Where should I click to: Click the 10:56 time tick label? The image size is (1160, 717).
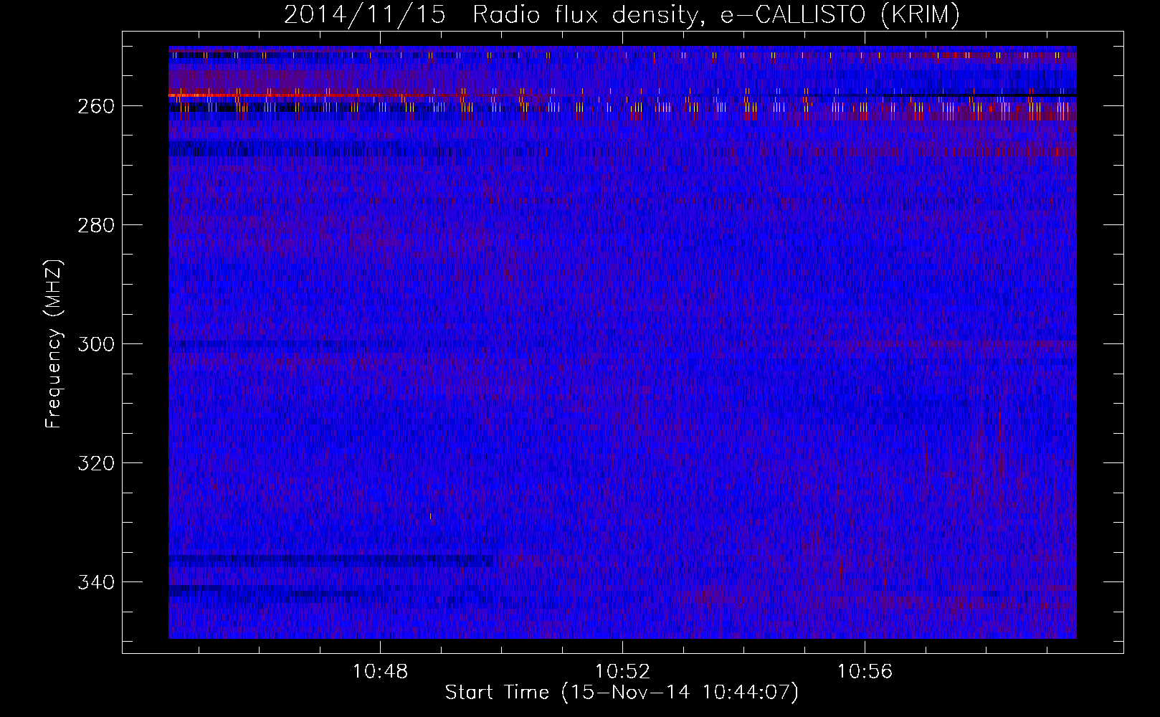(865, 672)
